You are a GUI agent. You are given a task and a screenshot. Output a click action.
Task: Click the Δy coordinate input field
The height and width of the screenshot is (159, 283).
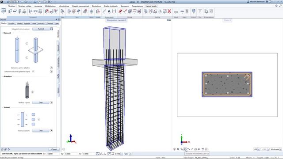coord(71,154)
